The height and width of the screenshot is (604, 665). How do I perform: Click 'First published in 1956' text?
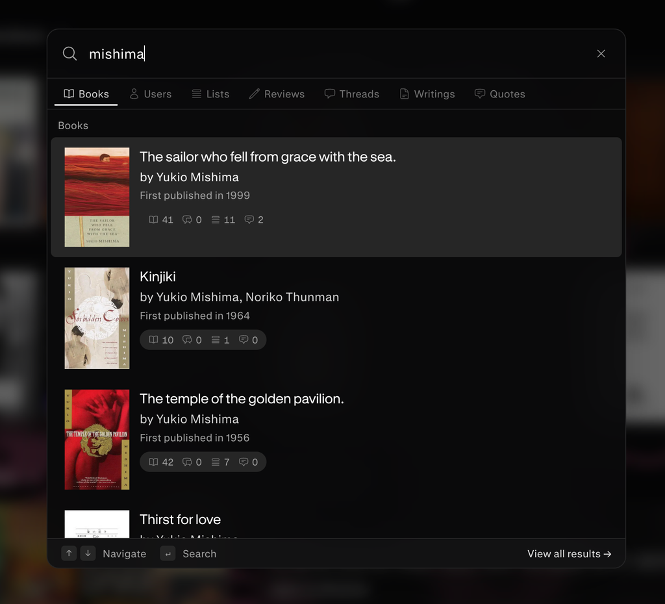click(x=195, y=438)
